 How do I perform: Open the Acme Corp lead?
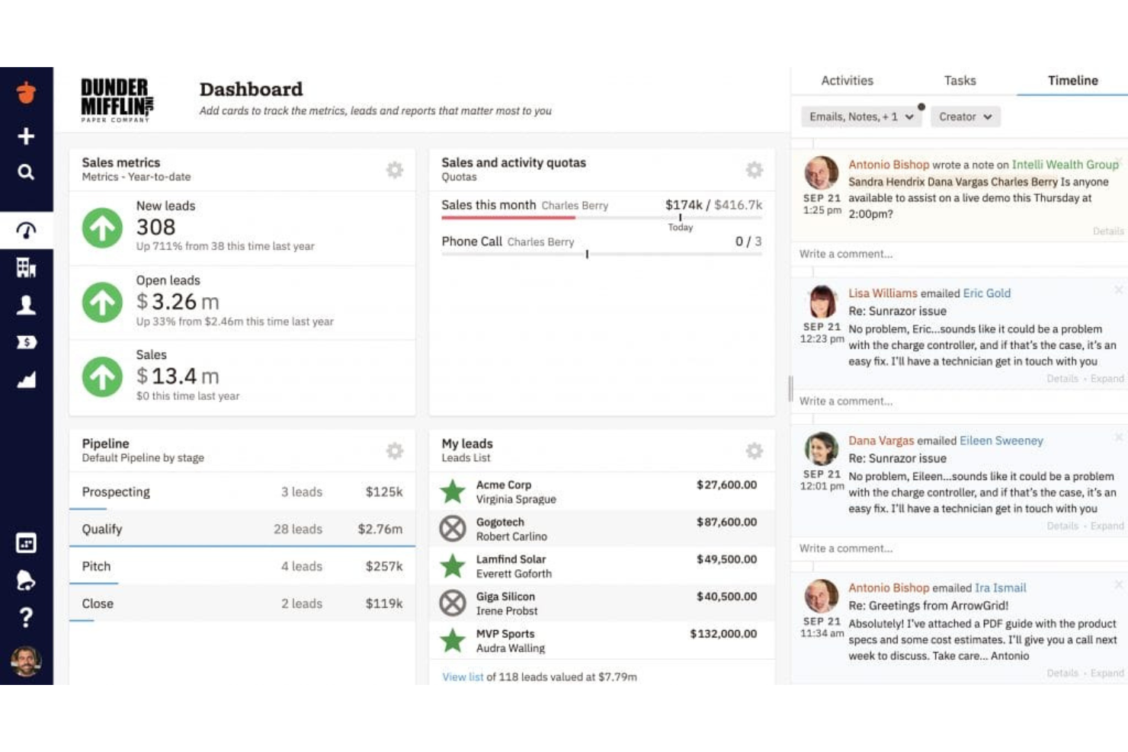coord(504,485)
